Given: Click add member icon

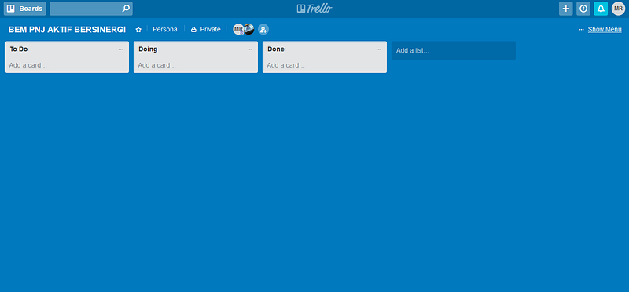Looking at the screenshot, I should 263,29.
